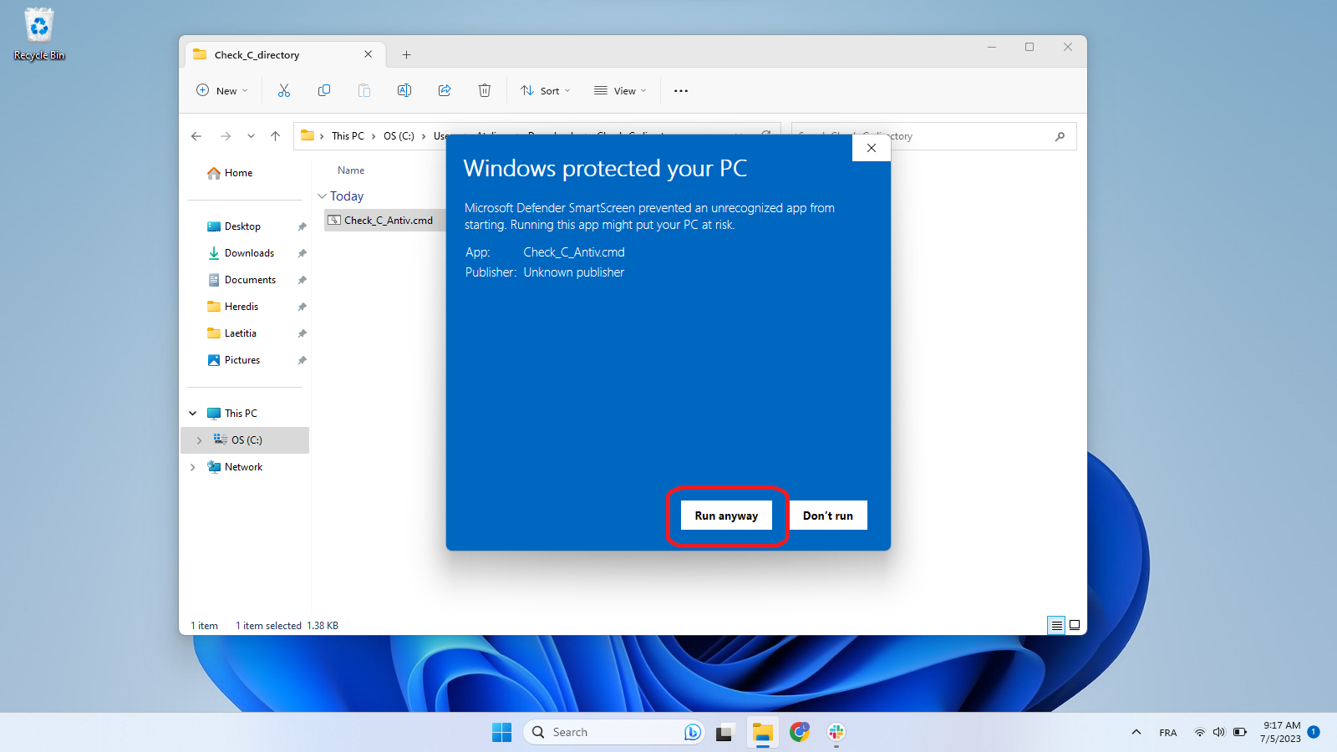Open the View dropdown

(620, 90)
